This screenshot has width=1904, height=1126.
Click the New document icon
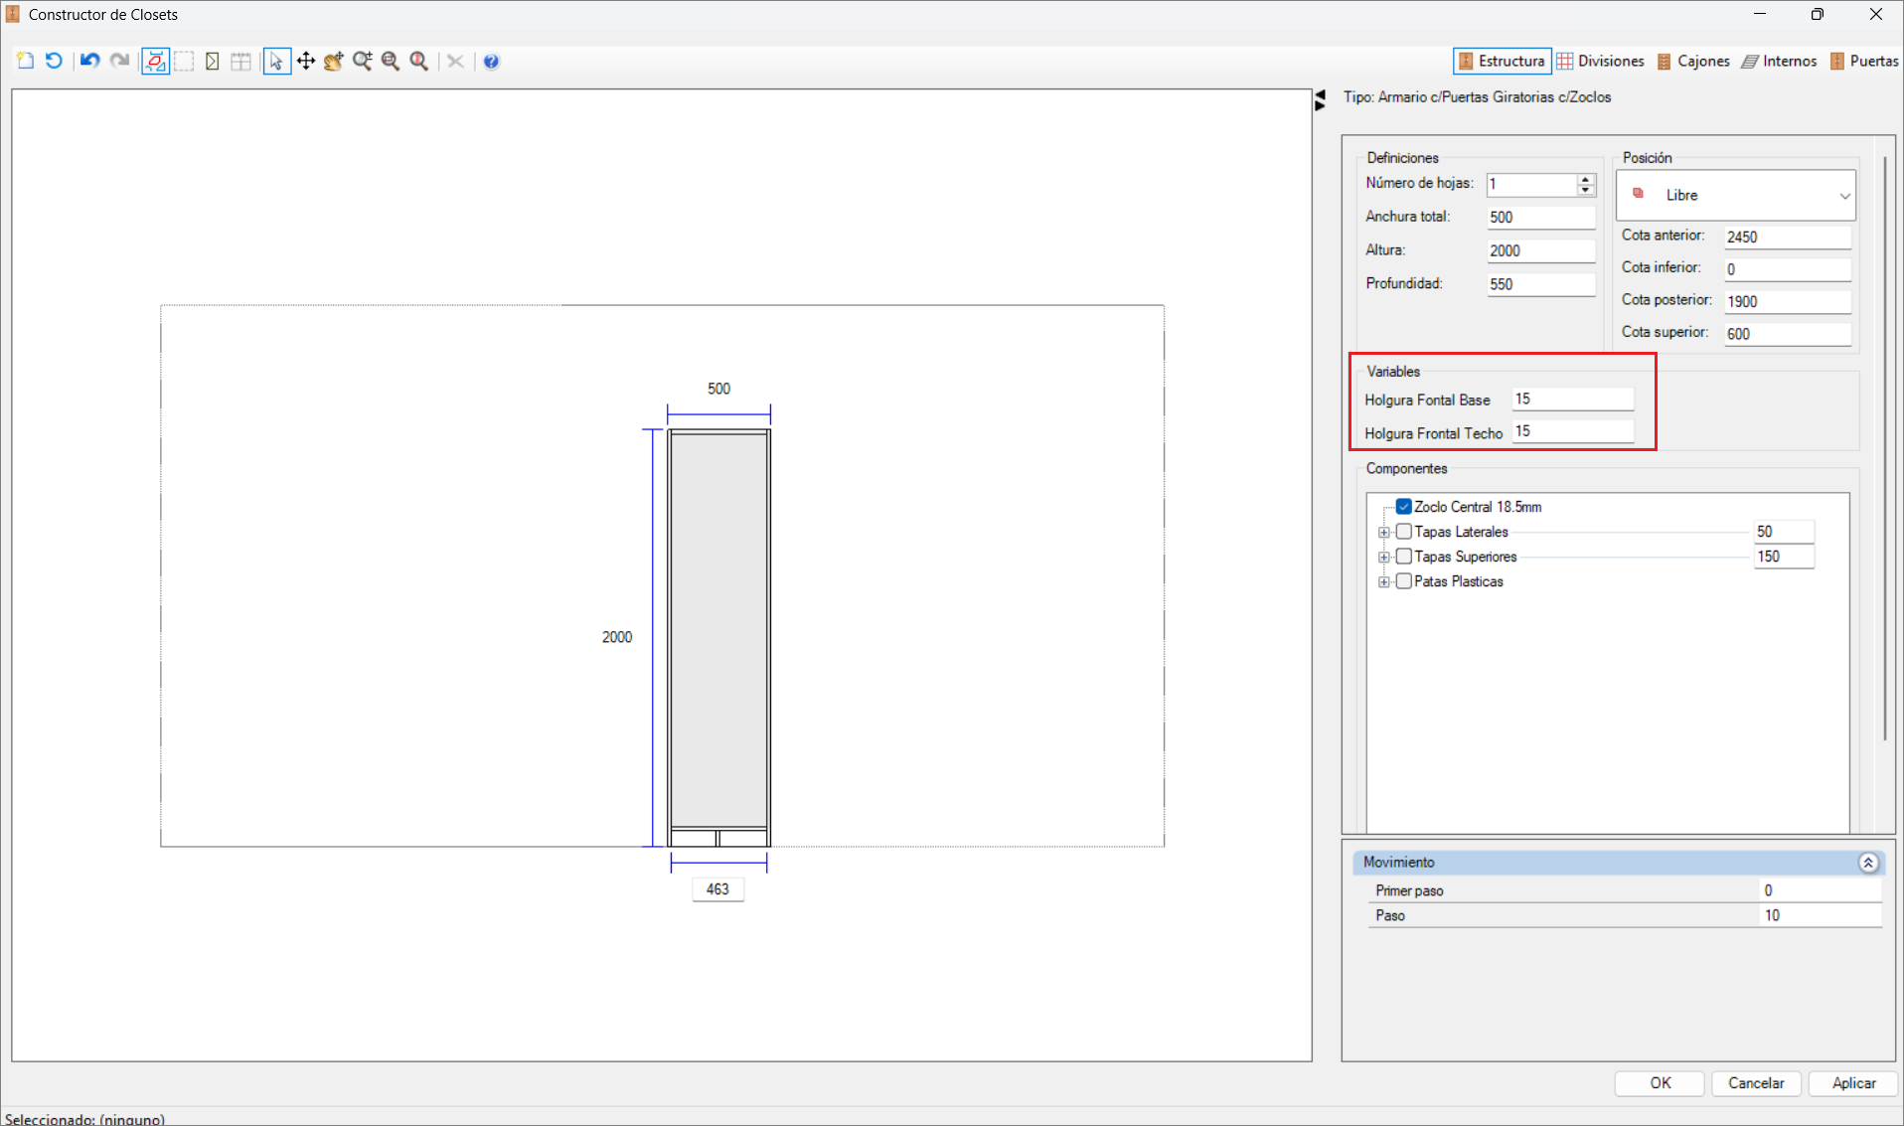26,61
